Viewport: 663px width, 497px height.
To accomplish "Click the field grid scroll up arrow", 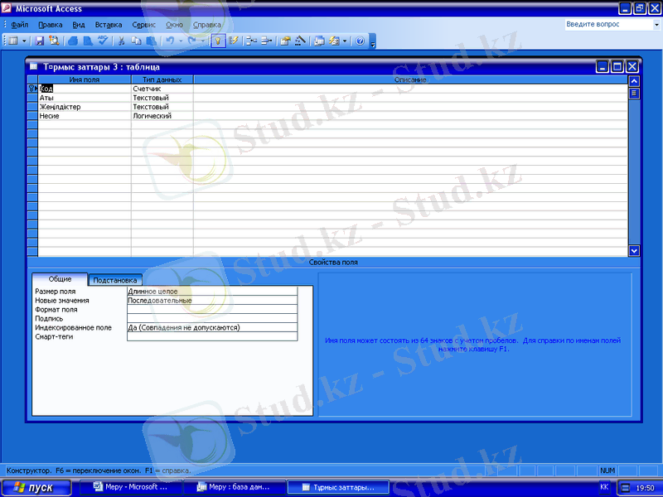I will click(634, 80).
